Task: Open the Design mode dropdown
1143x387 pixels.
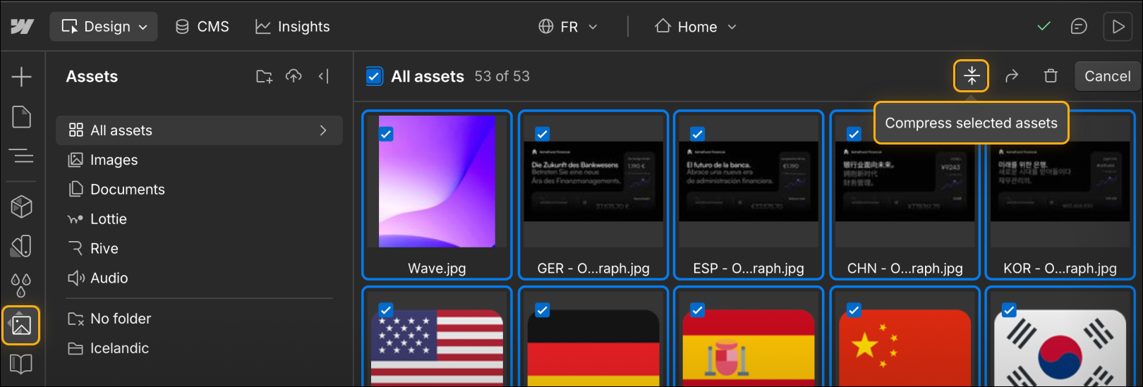Action: click(104, 27)
